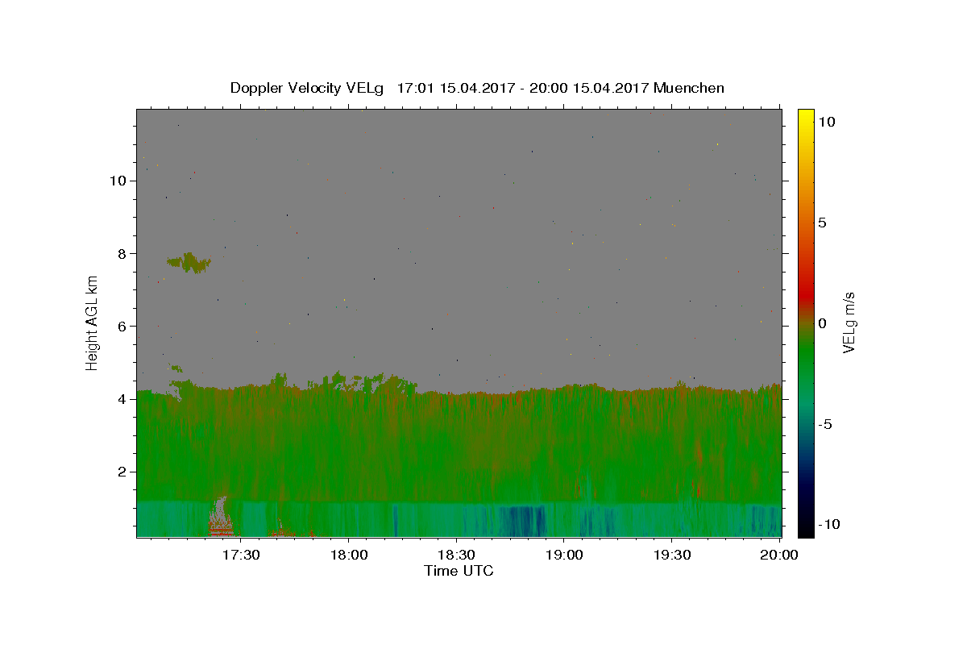Click the 10 km height tick label
Image resolution: width=967 pixels, height=645 pixels.
coord(118,181)
